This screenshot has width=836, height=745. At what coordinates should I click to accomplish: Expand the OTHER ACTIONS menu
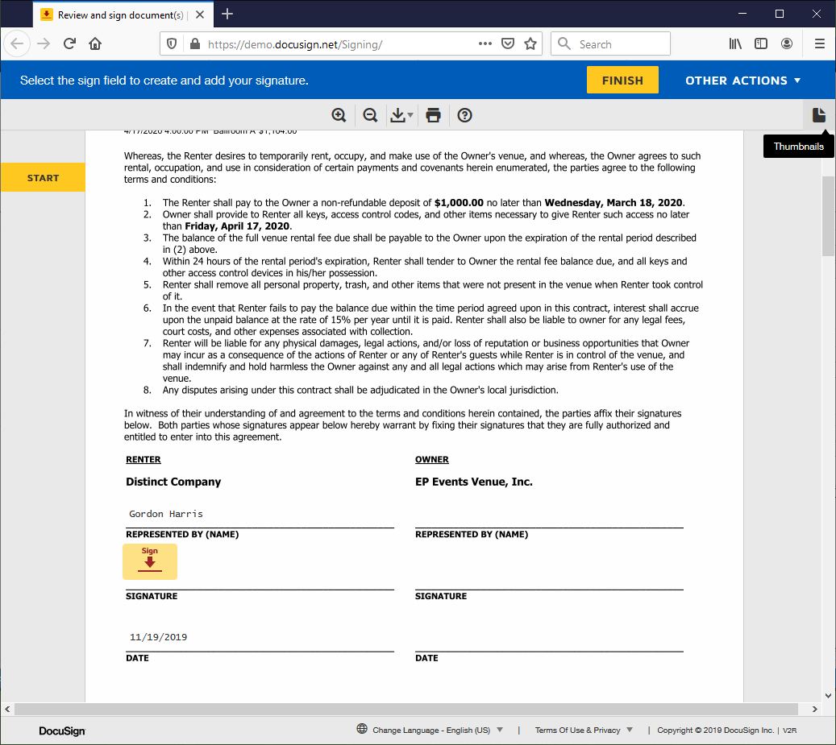click(742, 81)
